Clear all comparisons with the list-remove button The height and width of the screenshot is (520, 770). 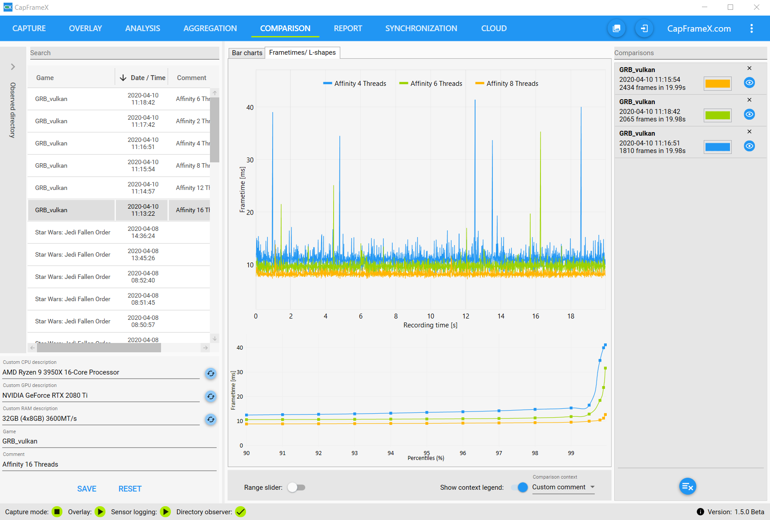point(688,486)
